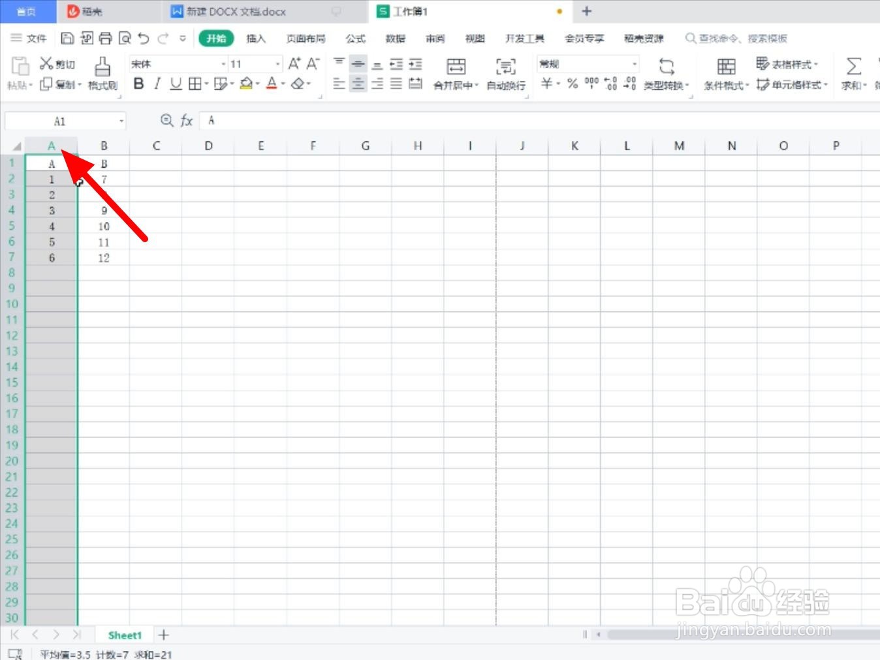Click the zoom magnifier icon beside fx
880x660 pixels.
coord(167,121)
